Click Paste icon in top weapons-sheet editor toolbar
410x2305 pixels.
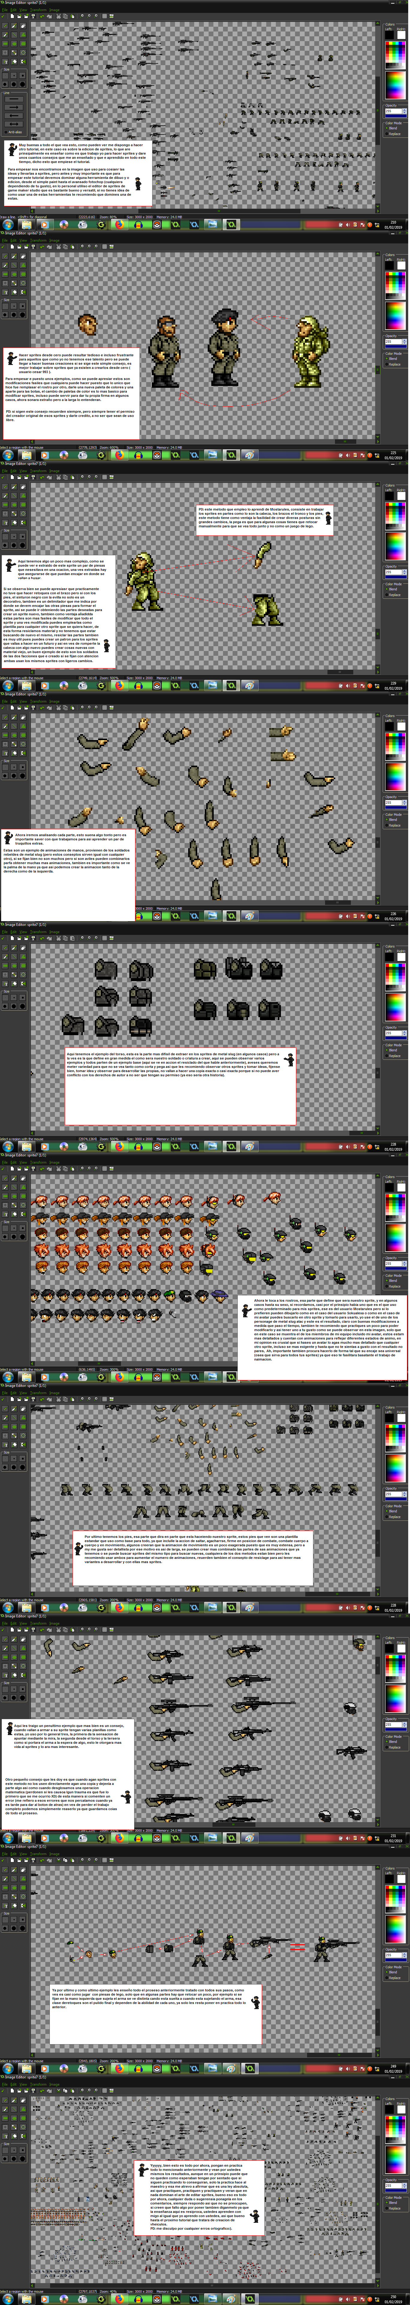coord(73,16)
